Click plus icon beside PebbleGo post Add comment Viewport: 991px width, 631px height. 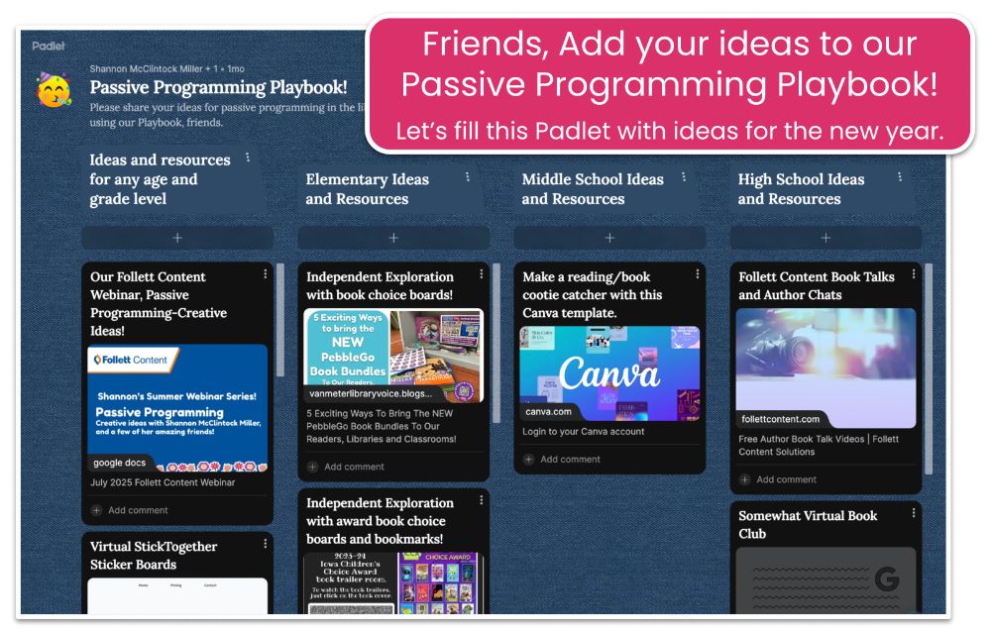pos(313,467)
